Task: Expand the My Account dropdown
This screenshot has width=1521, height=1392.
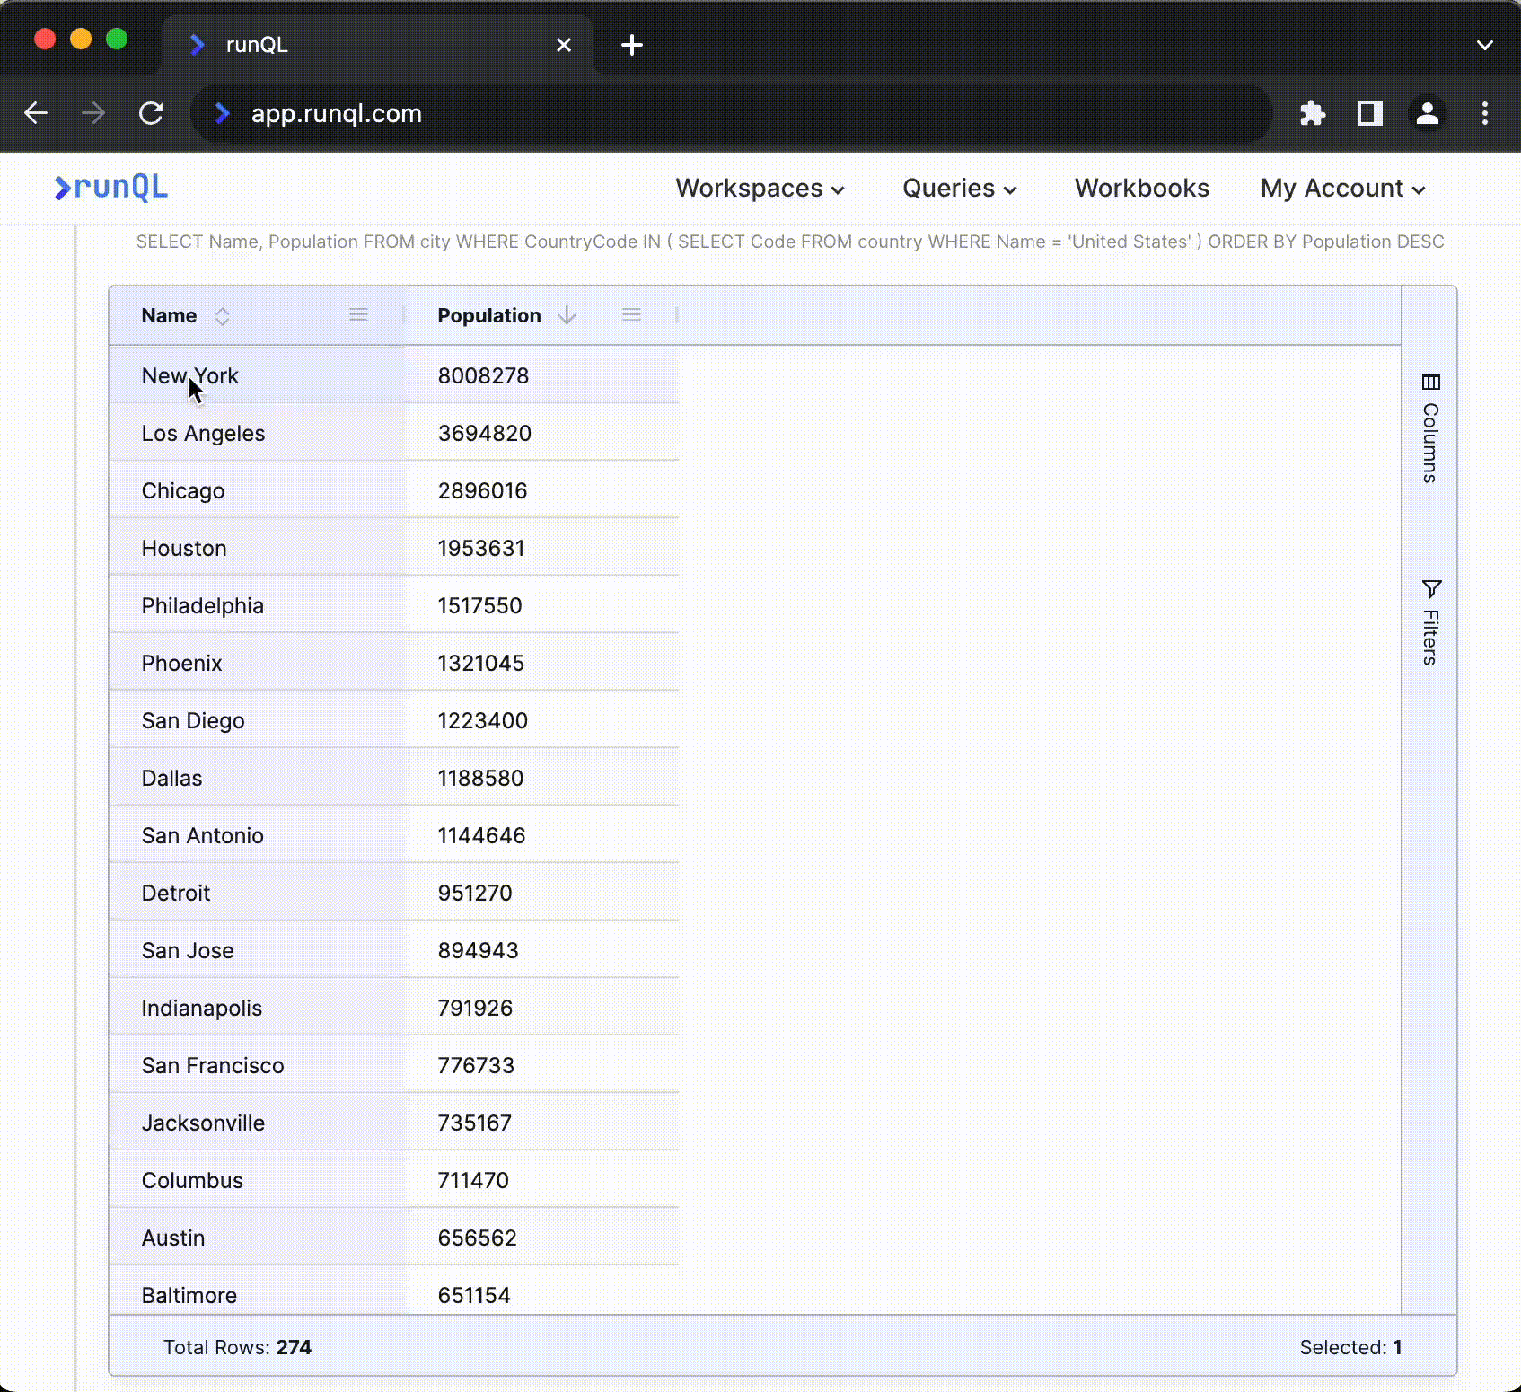Action: (x=1342, y=189)
